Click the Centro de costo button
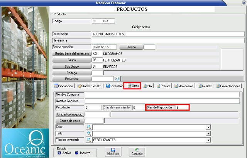 [69, 121]
